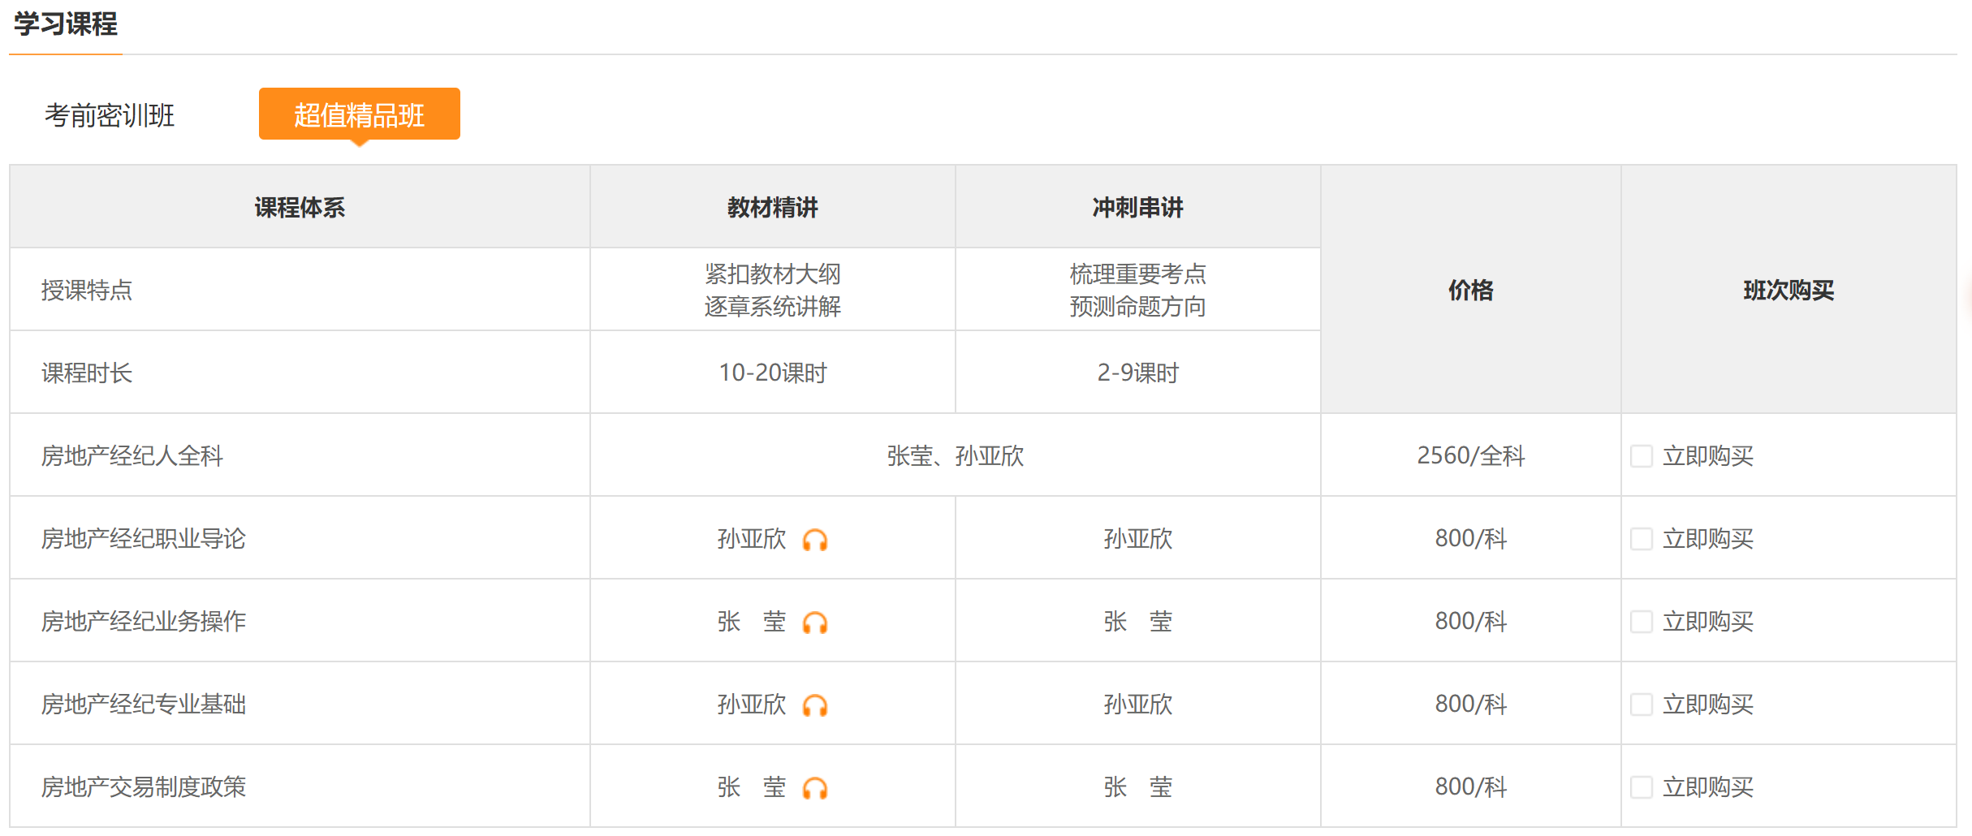
Task: Switch to the 考前密训班 tab
Action: click(x=110, y=115)
